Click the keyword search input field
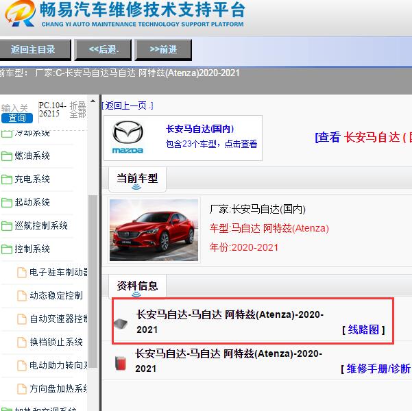 coord(18,108)
